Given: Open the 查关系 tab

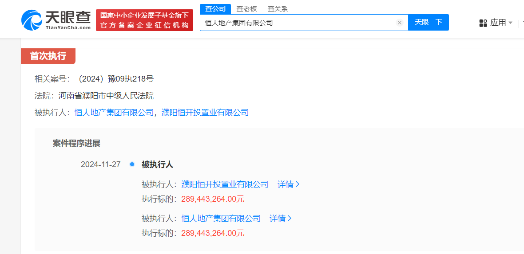Looking at the screenshot, I should click(x=278, y=8).
